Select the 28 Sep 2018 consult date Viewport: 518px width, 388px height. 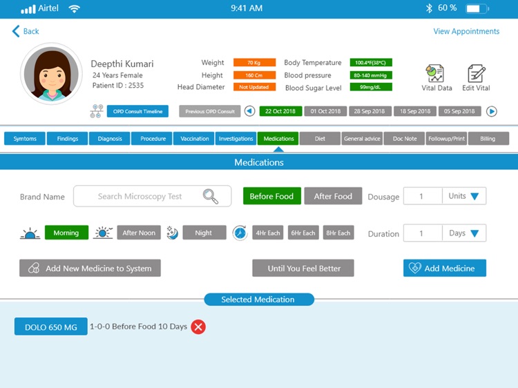click(370, 111)
